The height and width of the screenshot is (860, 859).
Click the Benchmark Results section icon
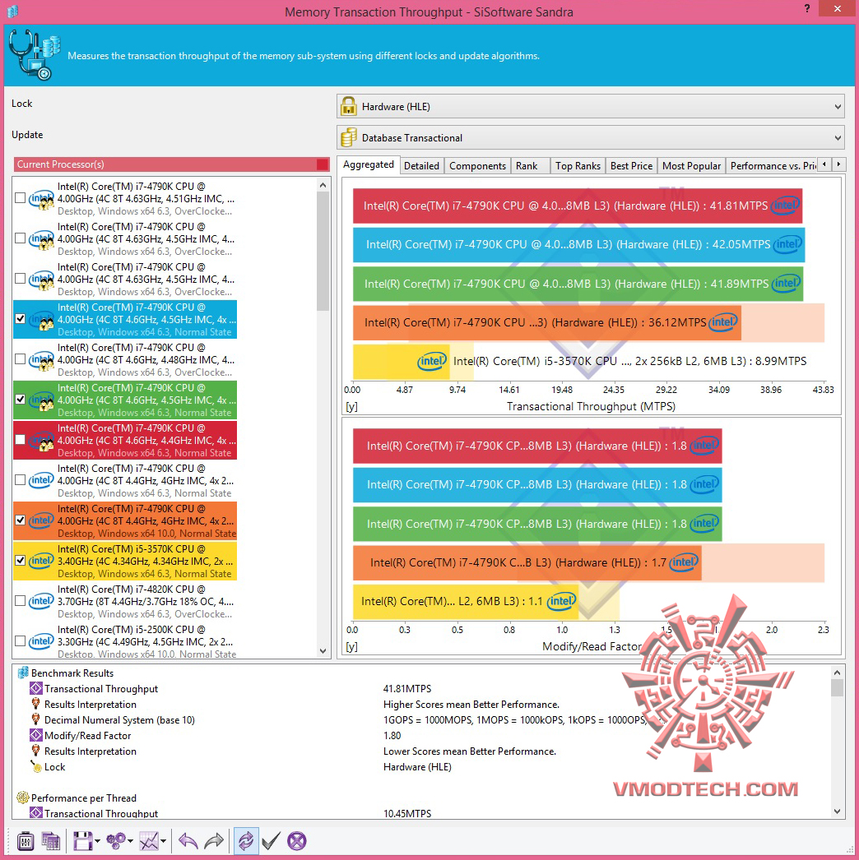(23, 673)
